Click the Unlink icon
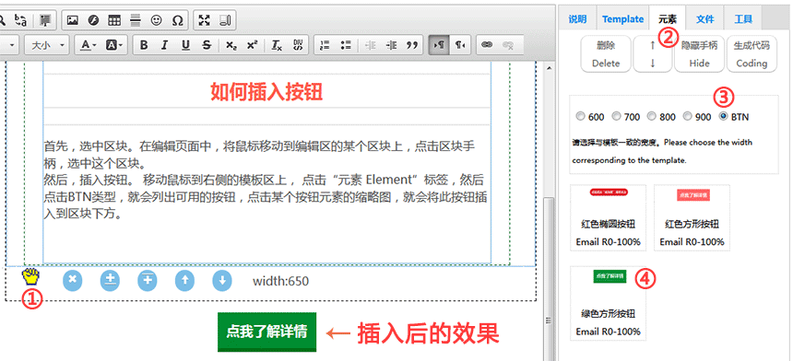This screenshot has height=361, width=793. (x=507, y=45)
